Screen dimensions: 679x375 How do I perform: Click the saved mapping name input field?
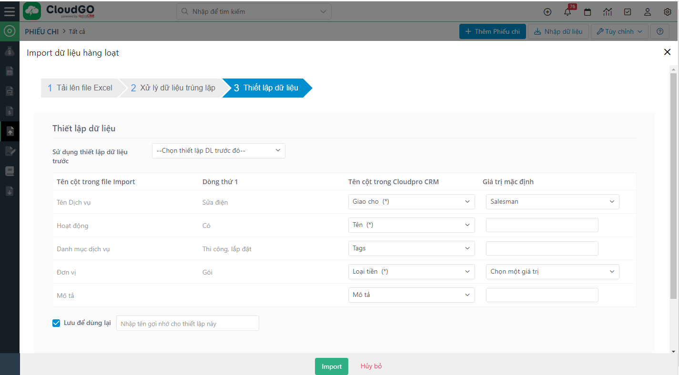pyautogui.click(x=187, y=324)
